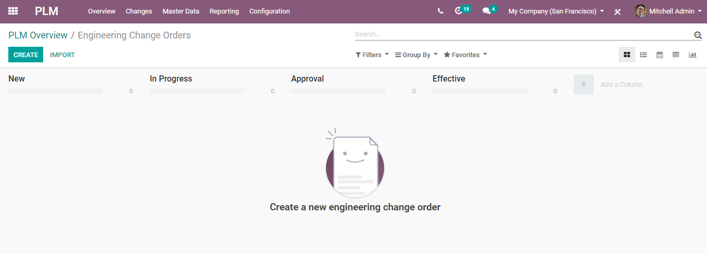Switch to pivot table view icon
707x254 pixels.
click(x=676, y=55)
